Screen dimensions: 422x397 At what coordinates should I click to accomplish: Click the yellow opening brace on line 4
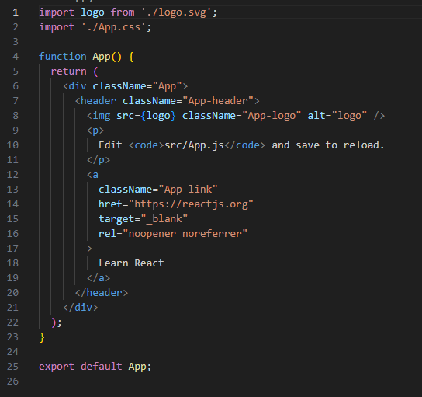tap(131, 57)
